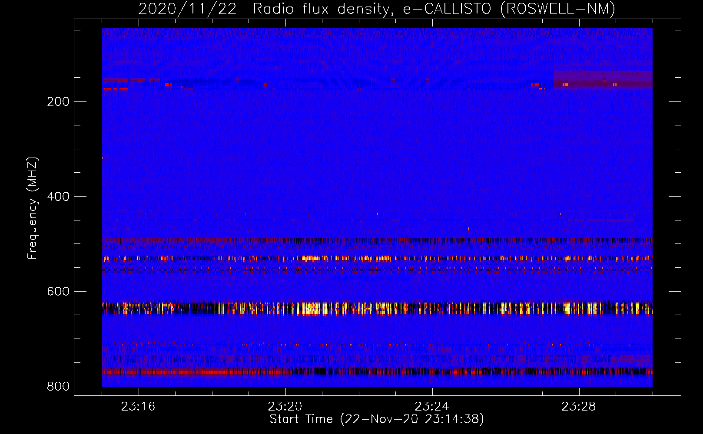Click the 'Start Time (22-Nov-20 23:14:38)' axis label
The image size is (703, 434).
click(377, 419)
